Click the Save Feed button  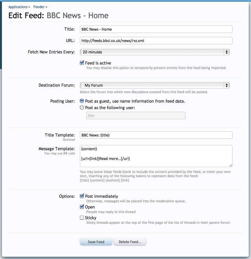point(96,242)
